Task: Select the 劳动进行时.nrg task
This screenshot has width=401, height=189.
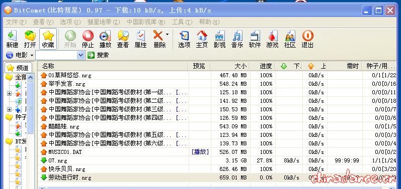Action: point(217,177)
